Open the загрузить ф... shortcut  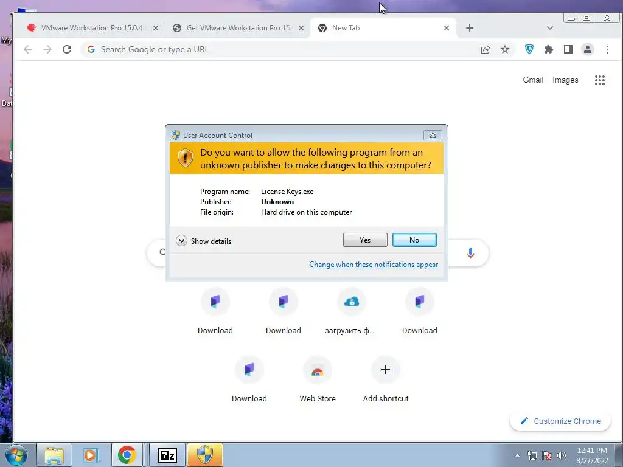point(351,312)
